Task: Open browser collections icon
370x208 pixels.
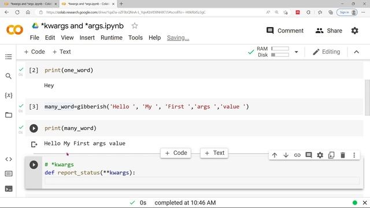Action: (331, 12)
